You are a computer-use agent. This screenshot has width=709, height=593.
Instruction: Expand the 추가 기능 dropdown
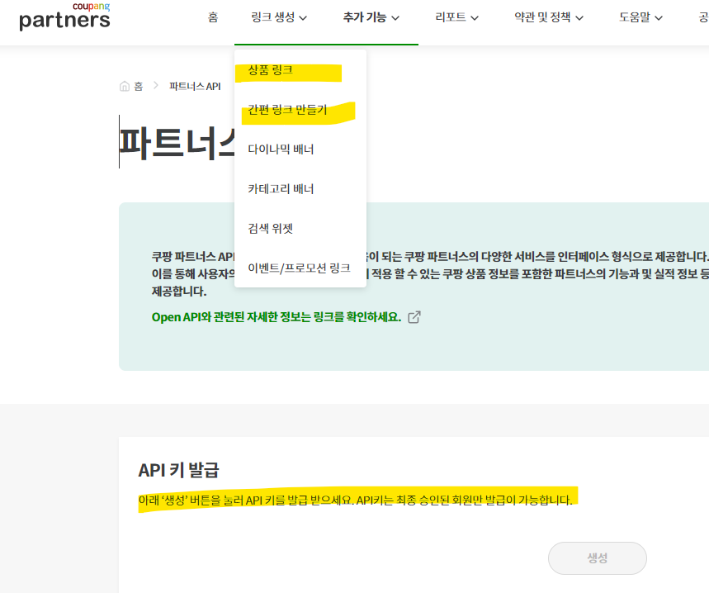point(366,17)
